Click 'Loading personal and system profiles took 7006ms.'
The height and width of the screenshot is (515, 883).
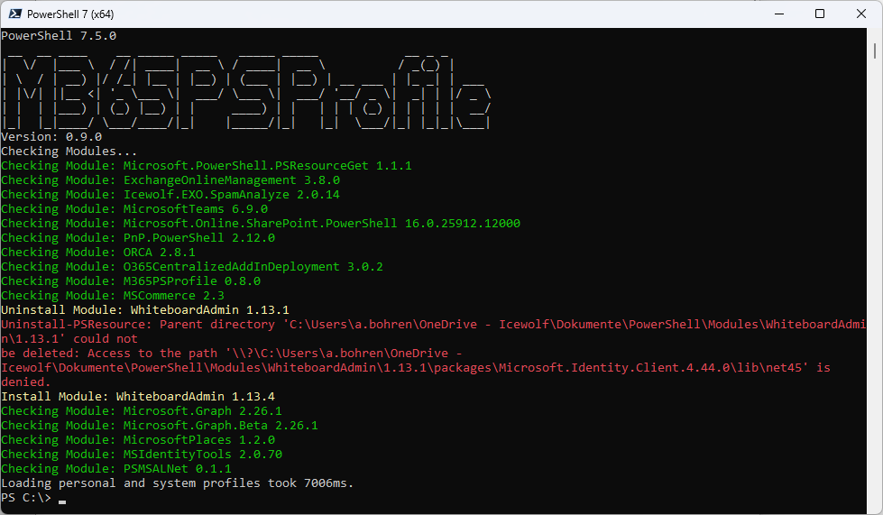pyautogui.click(x=178, y=483)
